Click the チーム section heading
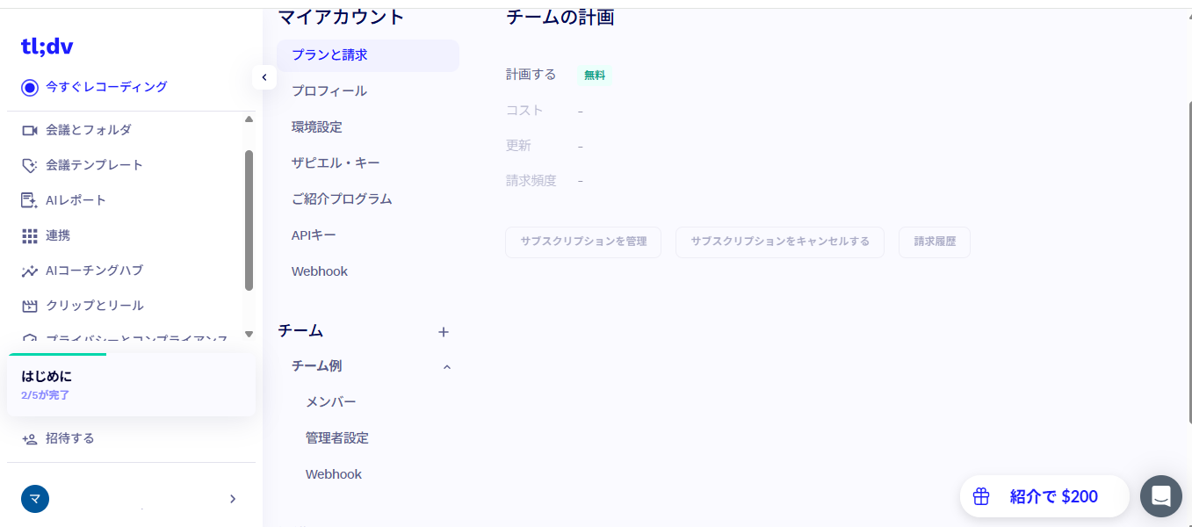 (300, 331)
